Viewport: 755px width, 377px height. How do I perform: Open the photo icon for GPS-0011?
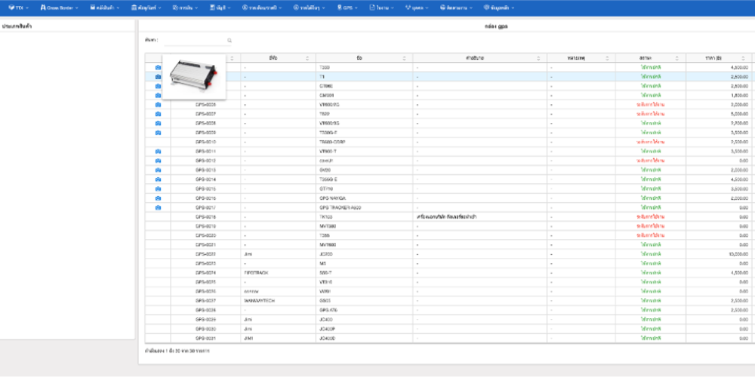(158, 152)
